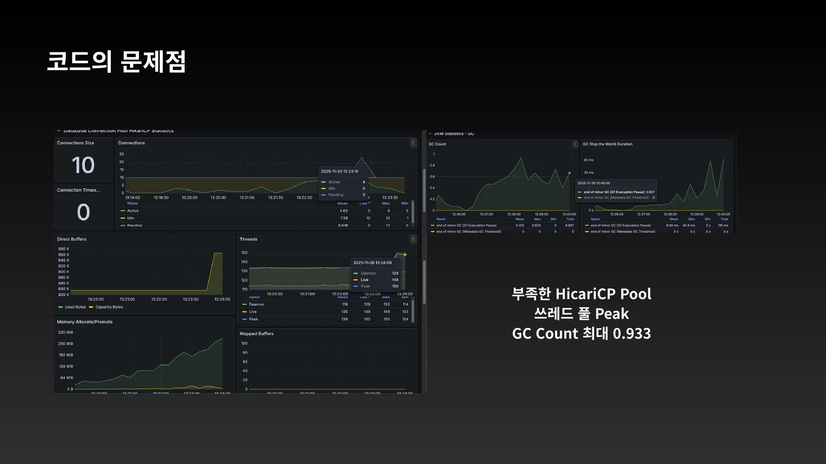Sort Connections legend by Last column

click(364, 203)
